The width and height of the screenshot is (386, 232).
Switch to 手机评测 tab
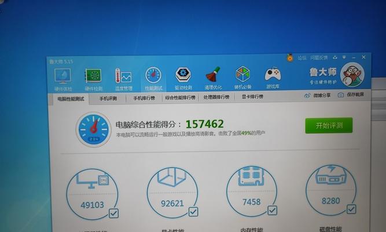click(108, 99)
